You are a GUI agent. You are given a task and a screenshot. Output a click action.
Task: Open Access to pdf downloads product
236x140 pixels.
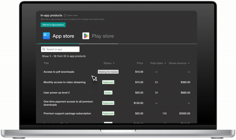59,72
